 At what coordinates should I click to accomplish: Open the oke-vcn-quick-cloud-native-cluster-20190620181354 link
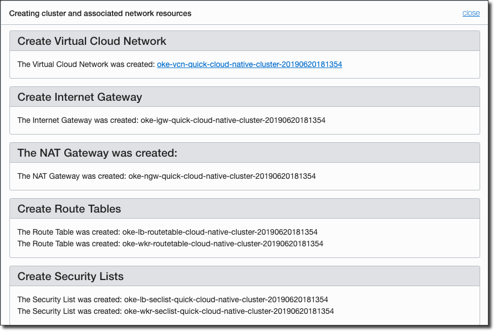249,64
